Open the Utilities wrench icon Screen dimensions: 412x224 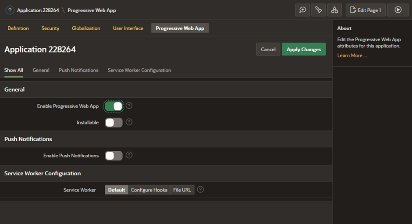tap(319, 10)
